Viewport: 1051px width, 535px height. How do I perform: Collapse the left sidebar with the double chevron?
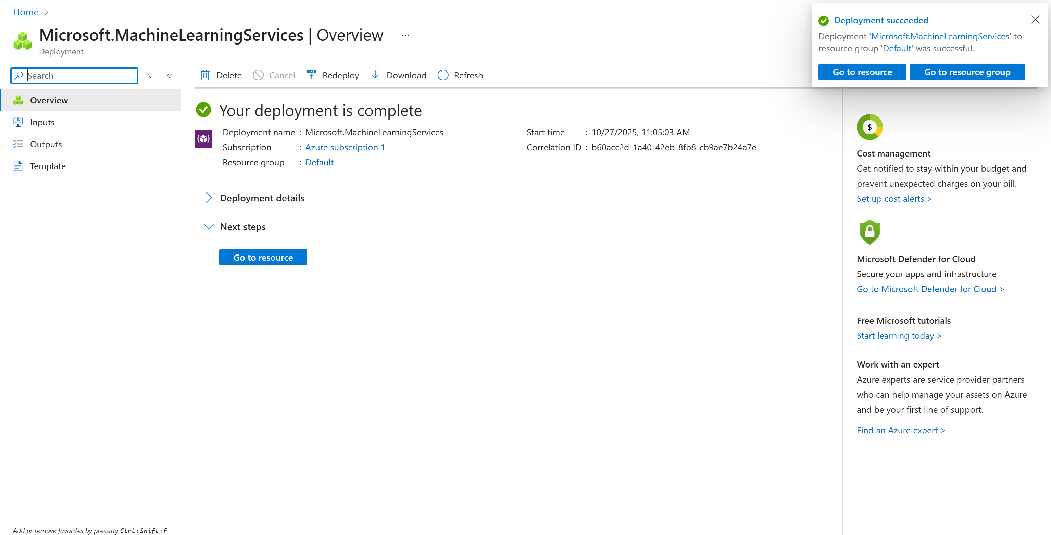[x=170, y=75]
